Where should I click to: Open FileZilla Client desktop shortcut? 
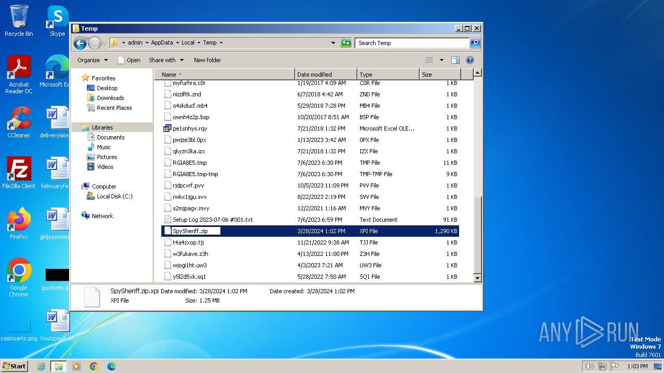19,173
